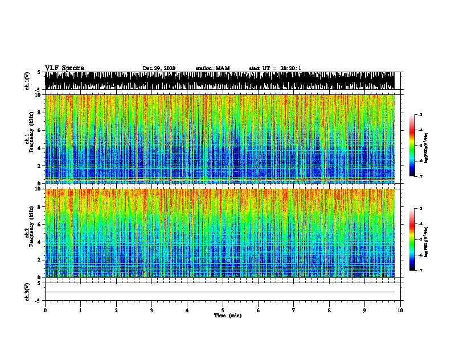
Task: Click the time axis tick label "10" at the right end
Action: pyautogui.click(x=400, y=310)
